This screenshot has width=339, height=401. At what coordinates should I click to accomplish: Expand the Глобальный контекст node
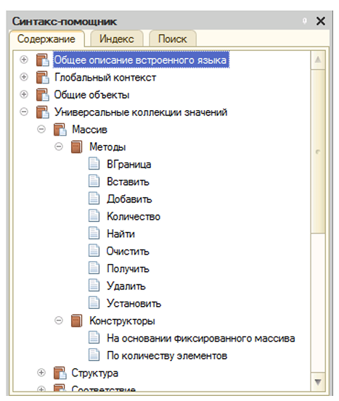point(24,77)
